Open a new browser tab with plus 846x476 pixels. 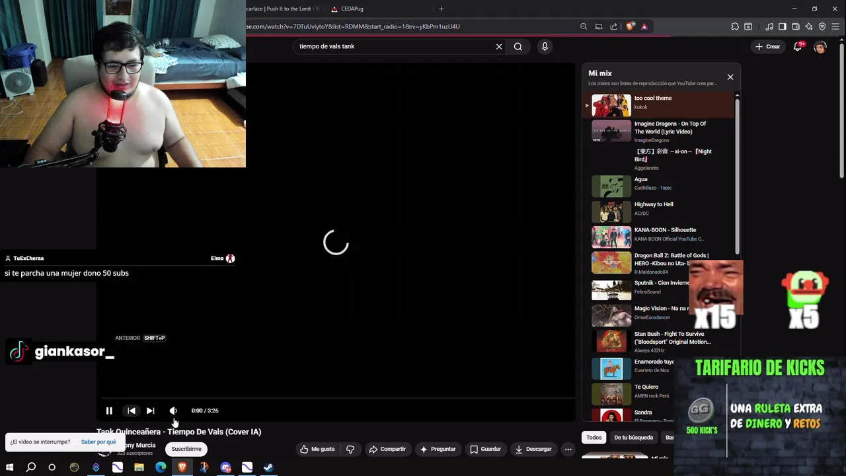tap(442, 9)
